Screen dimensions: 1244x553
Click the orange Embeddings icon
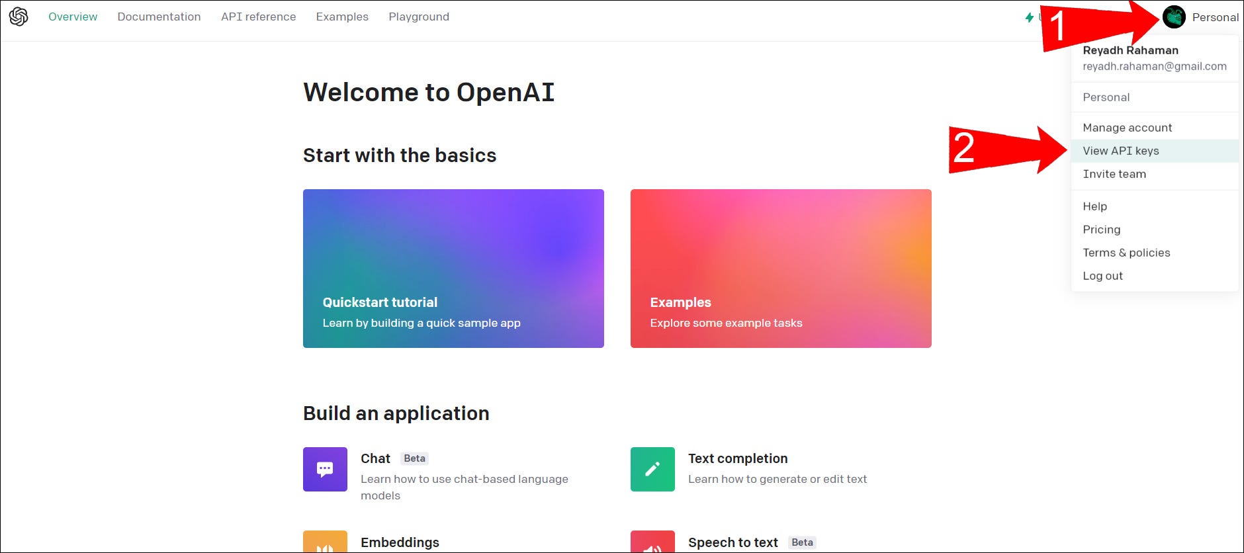[325, 542]
